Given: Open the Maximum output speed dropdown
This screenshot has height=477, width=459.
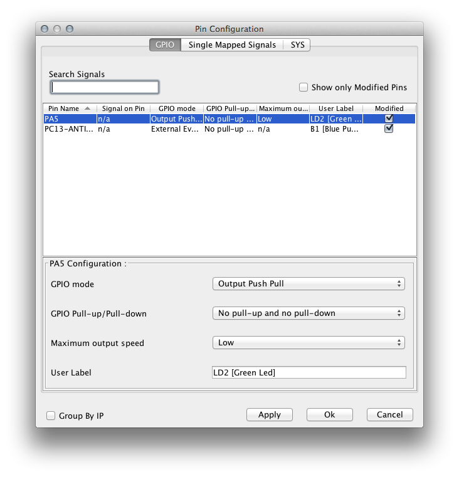Looking at the screenshot, I should point(309,342).
